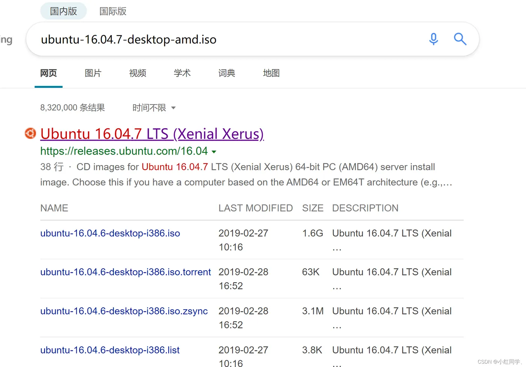This screenshot has height=367, width=526.
Task: Open the 学术 search tab
Action: click(182, 73)
